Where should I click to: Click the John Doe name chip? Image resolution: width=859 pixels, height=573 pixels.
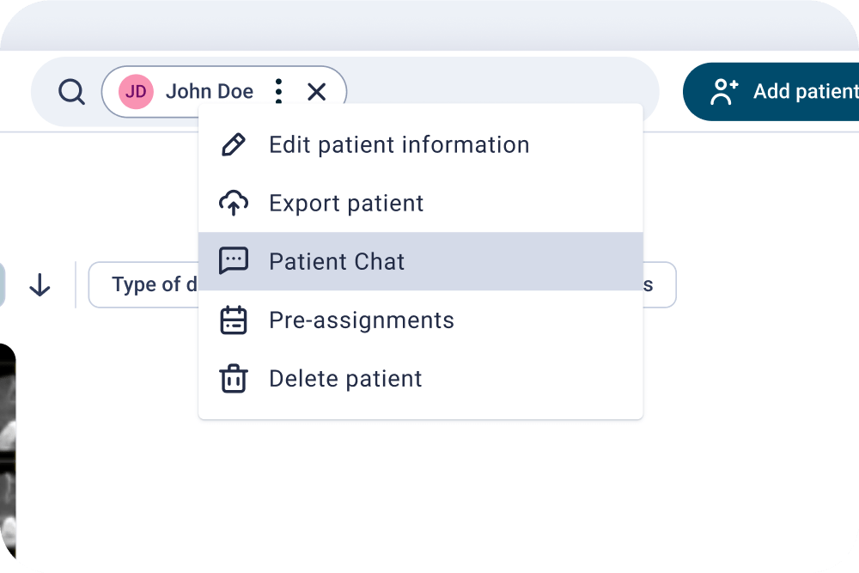pos(210,91)
